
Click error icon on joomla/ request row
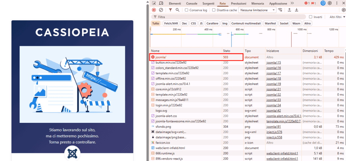(x=153, y=57)
